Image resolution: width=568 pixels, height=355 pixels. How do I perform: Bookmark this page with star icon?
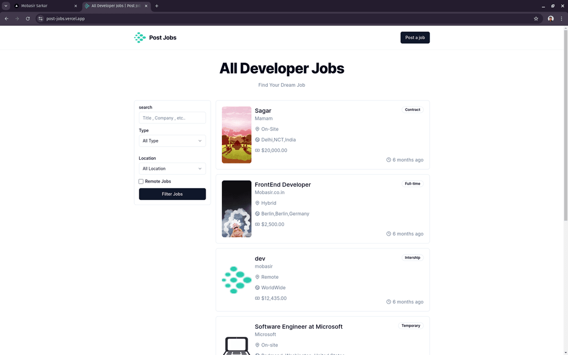click(536, 18)
